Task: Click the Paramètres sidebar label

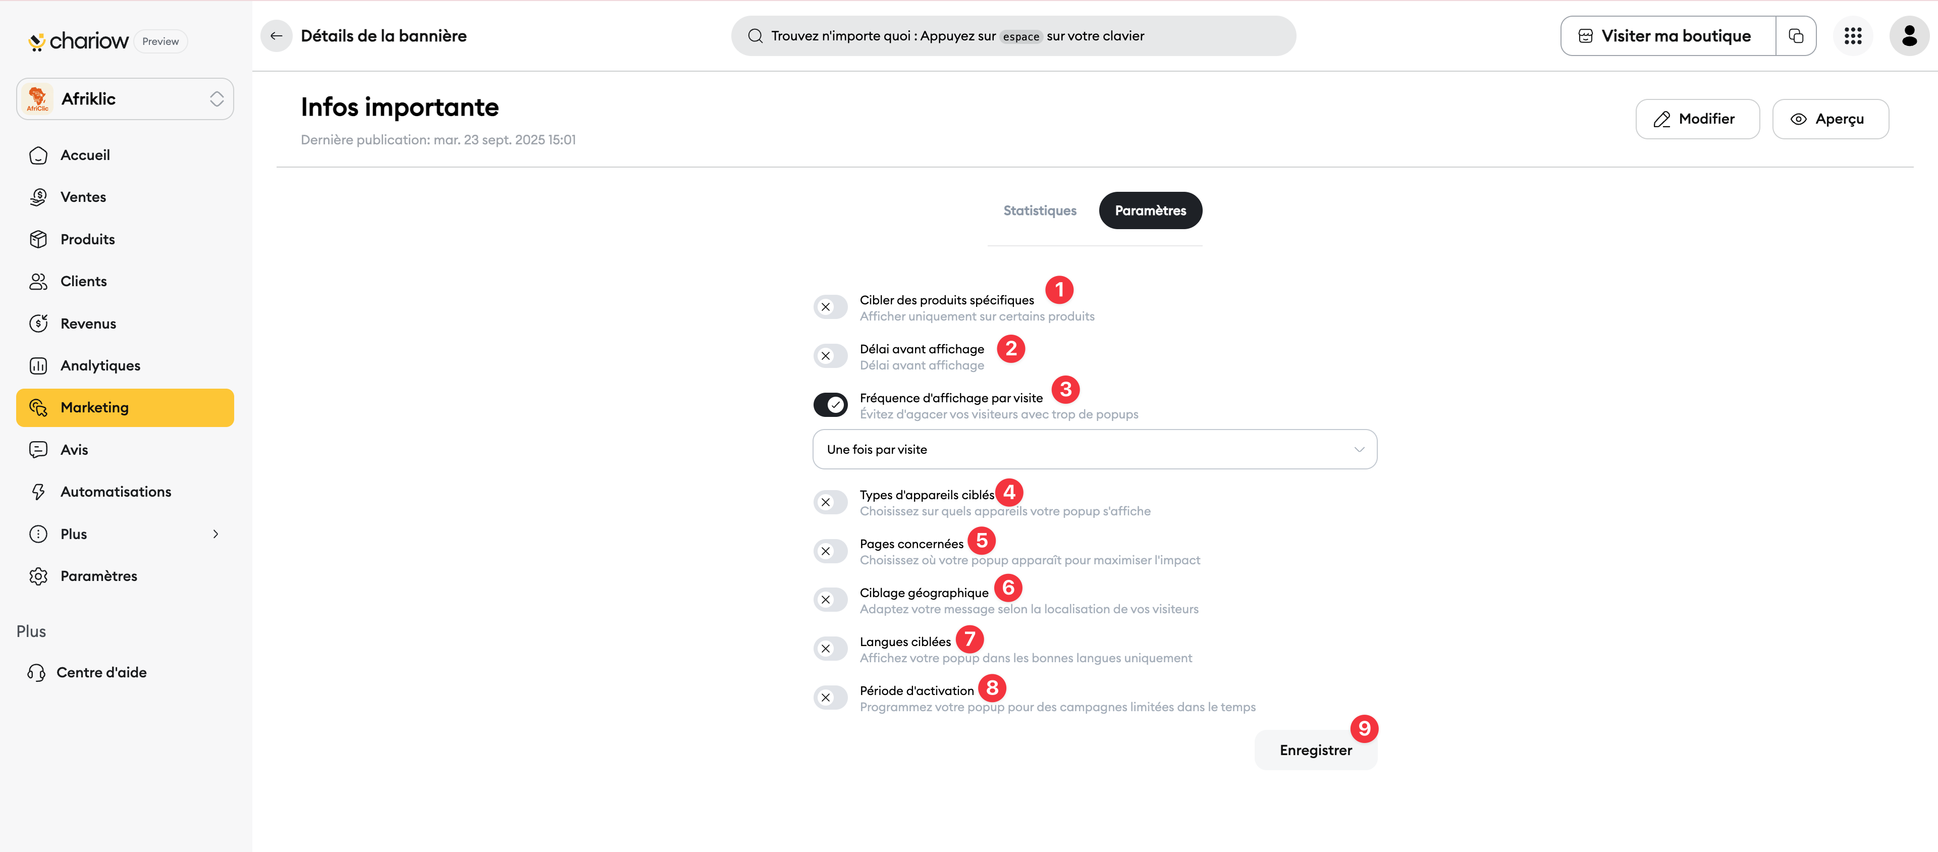Action: (98, 576)
